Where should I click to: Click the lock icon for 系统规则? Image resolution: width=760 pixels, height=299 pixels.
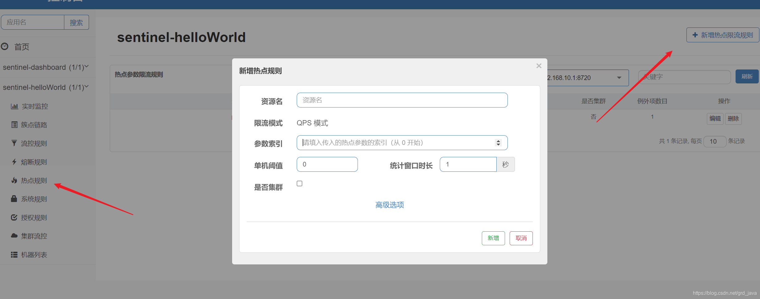(x=14, y=199)
